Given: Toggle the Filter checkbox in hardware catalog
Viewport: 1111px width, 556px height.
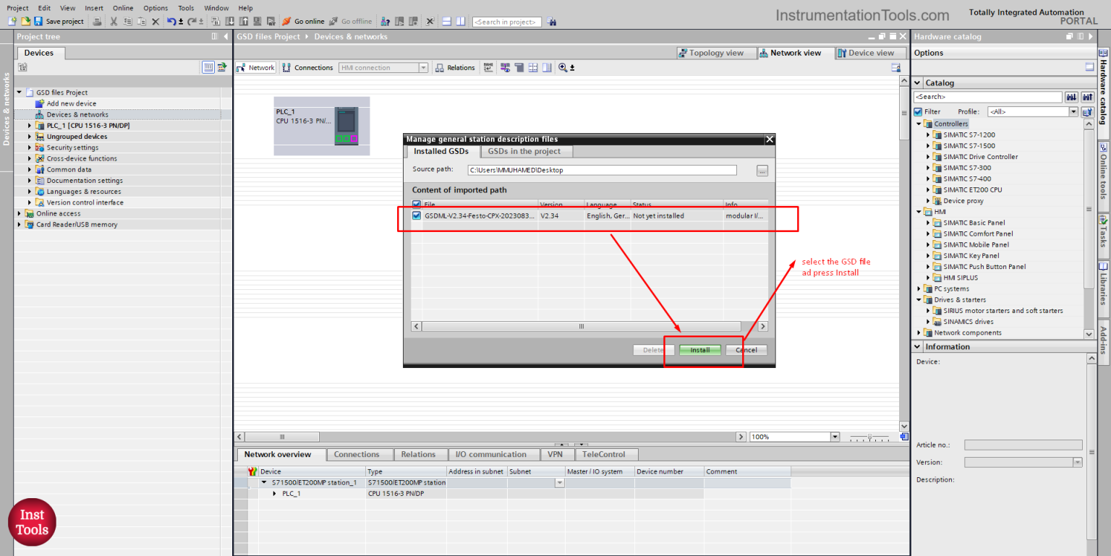Looking at the screenshot, I should tap(918, 112).
